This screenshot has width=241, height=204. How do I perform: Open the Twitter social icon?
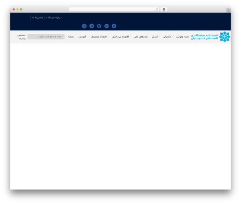pyautogui.click(x=114, y=26)
